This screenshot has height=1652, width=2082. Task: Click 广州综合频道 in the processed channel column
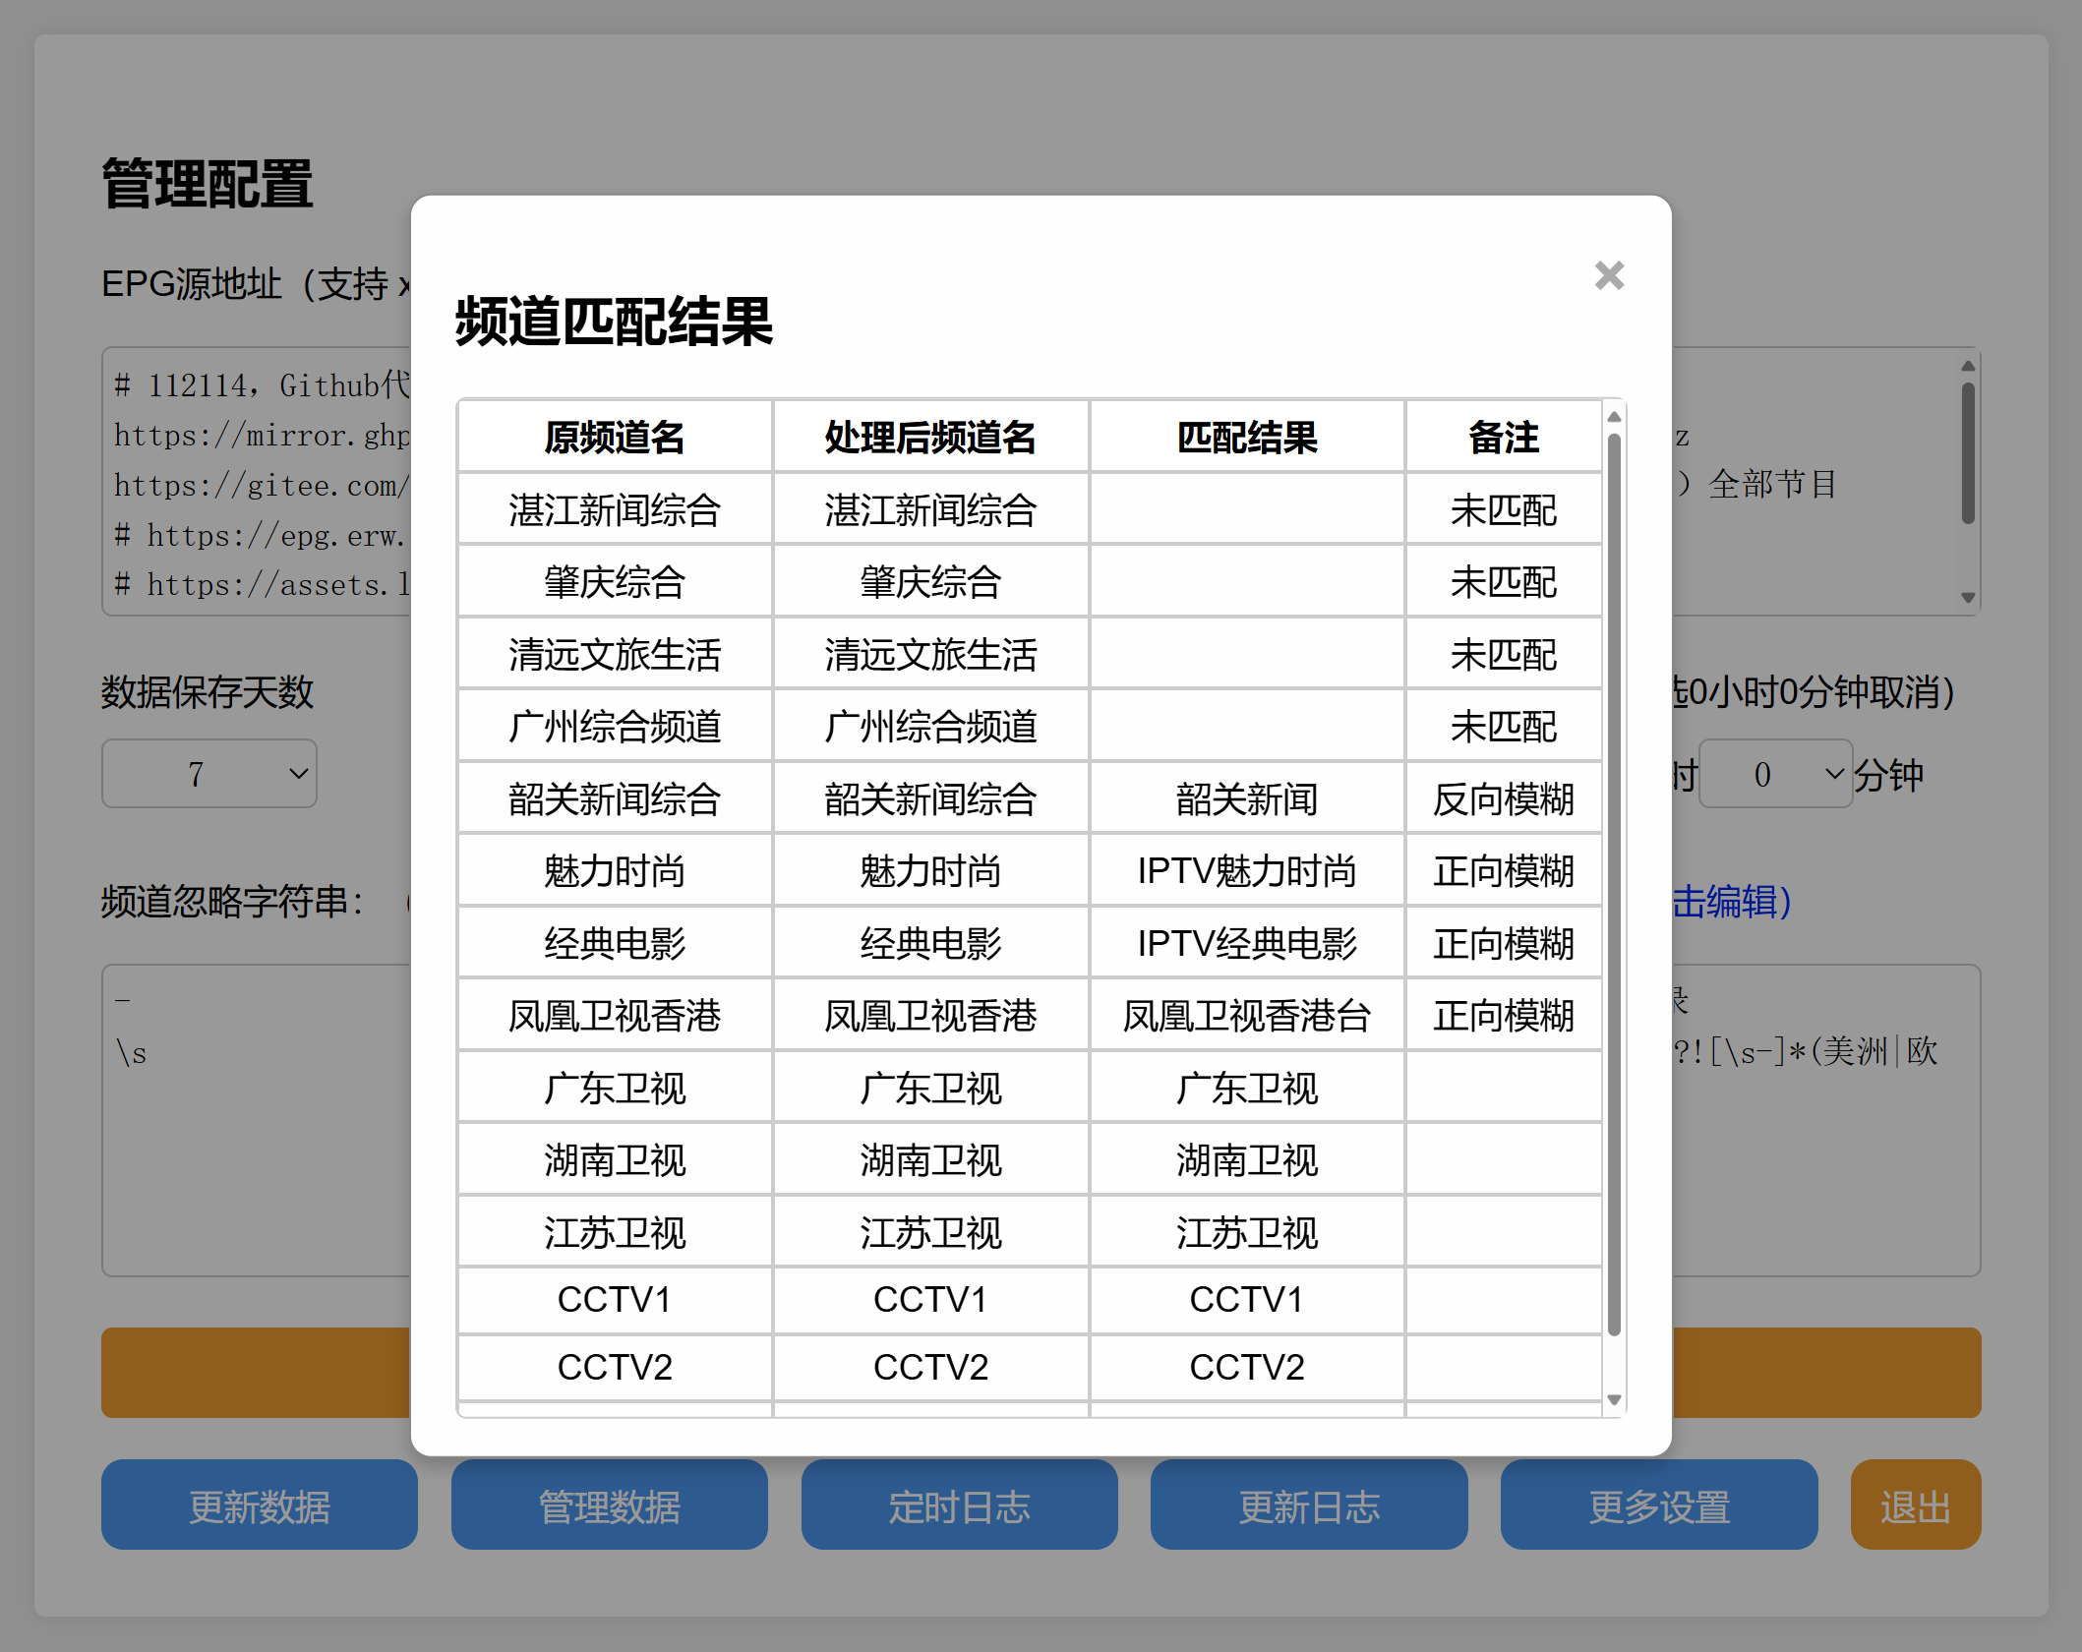930,727
